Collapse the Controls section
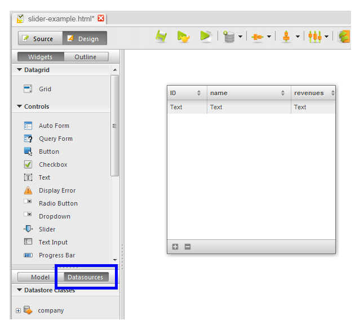Screen dimensions: 364x334 coord(20,106)
